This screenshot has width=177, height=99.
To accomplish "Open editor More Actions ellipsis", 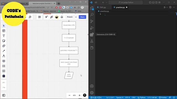I will [x=174, y=7].
